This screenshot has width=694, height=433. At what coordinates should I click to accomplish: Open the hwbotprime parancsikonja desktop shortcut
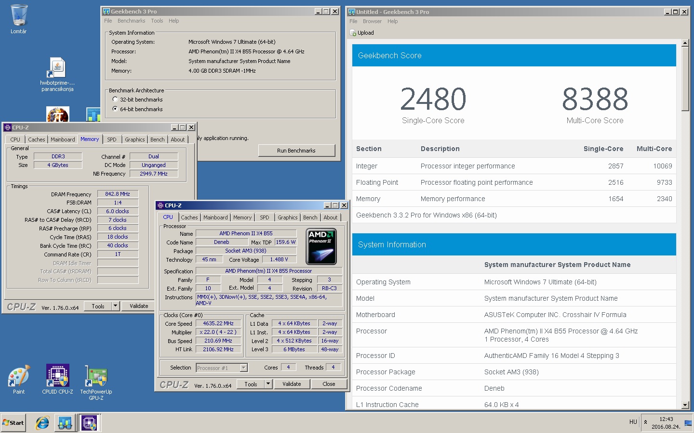(x=57, y=75)
